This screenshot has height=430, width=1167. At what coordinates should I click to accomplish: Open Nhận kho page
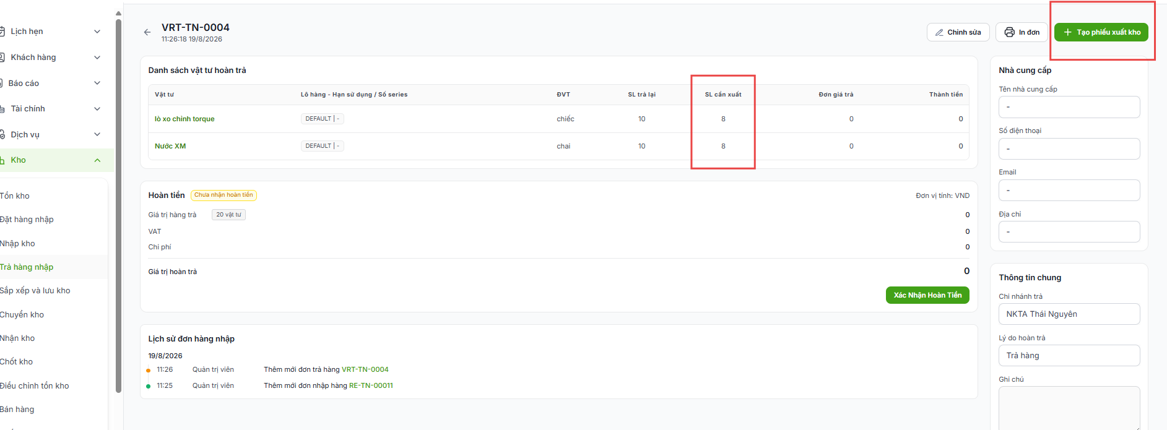click(17, 338)
